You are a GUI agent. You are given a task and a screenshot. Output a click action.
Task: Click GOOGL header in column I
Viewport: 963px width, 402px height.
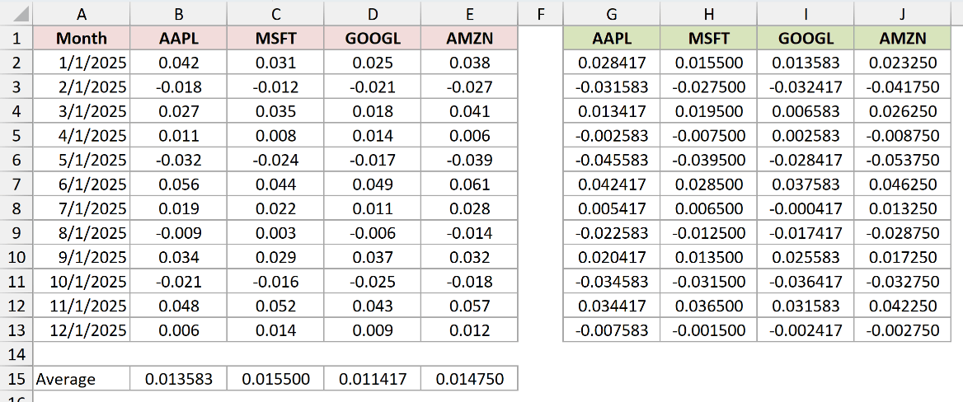[806, 39]
